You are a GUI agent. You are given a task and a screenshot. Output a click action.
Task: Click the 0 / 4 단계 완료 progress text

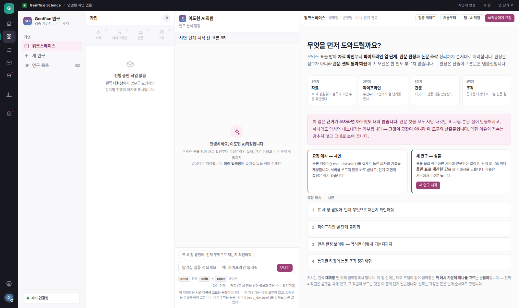pos(366,18)
